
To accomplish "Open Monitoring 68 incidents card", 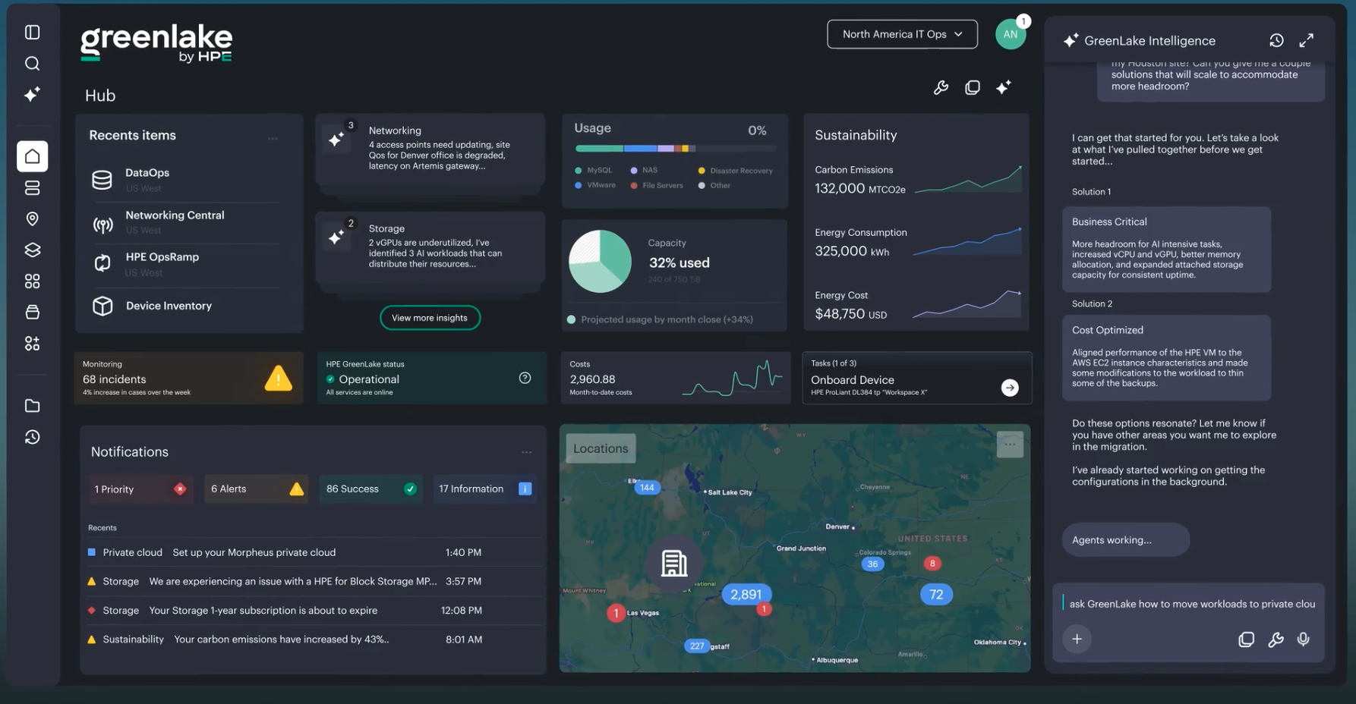I will click(189, 378).
